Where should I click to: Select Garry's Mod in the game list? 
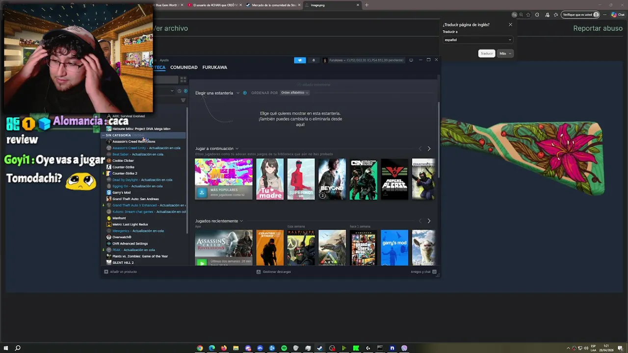[121, 192]
